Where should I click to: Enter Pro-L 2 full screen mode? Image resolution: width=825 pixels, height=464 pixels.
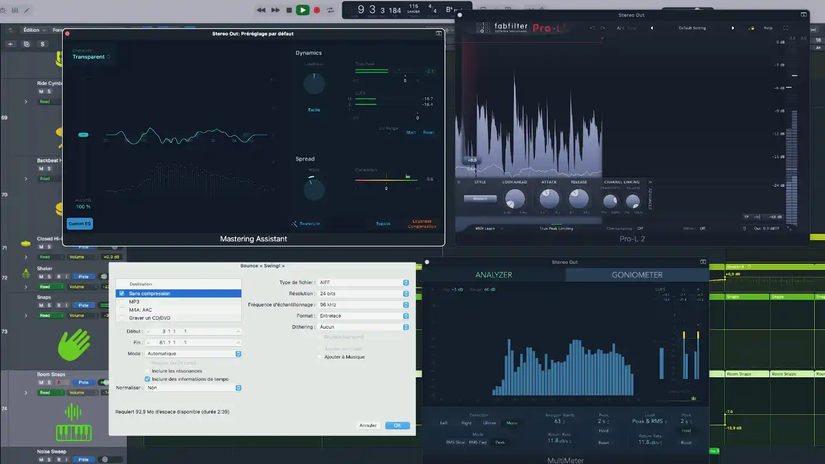coord(786,28)
